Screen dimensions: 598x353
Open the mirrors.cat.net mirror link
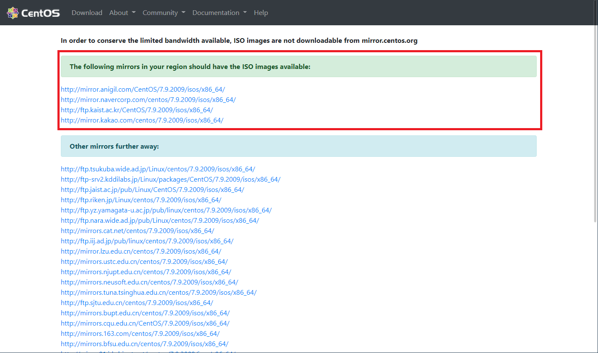click(x=138, y=231)
